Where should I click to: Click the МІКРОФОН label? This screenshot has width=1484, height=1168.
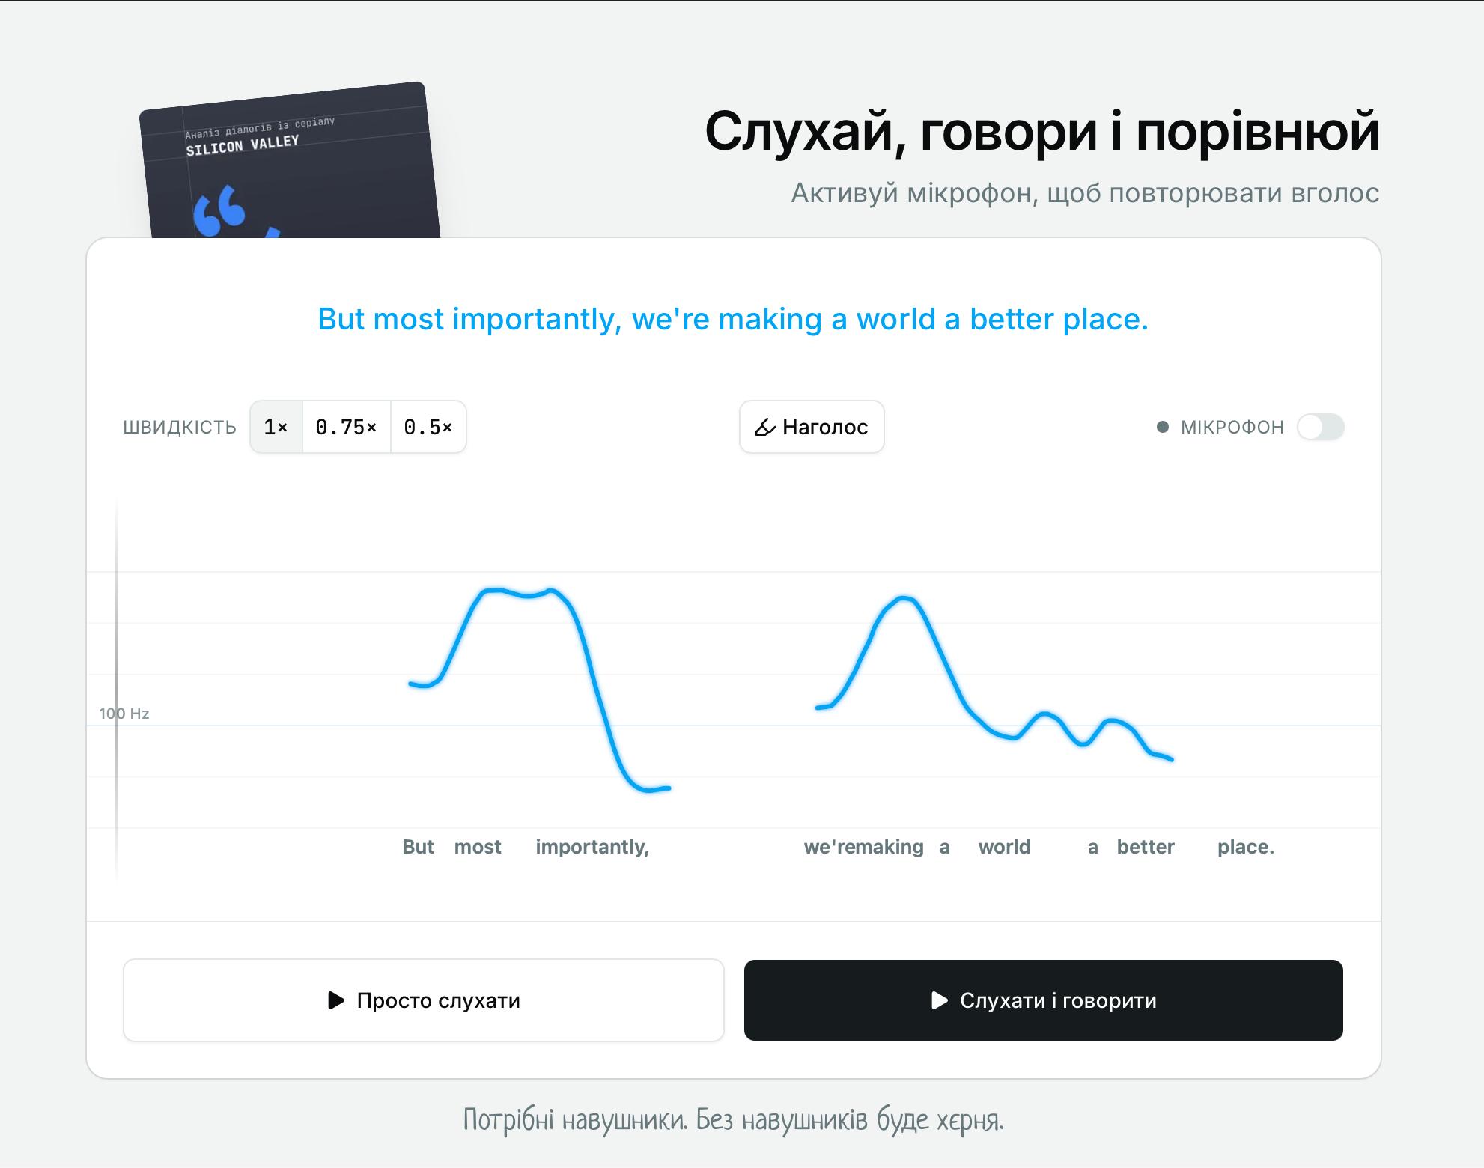click(x=1232, y=428)
